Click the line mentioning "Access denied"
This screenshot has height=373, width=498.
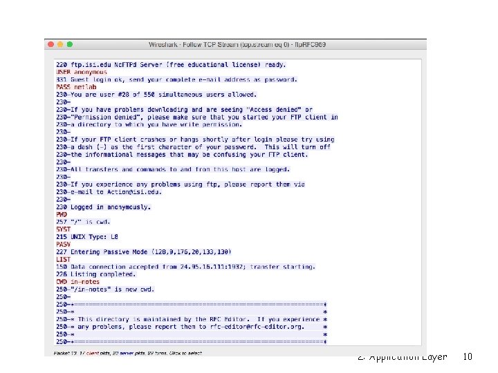pyautogui.click(x=184, y=110)
